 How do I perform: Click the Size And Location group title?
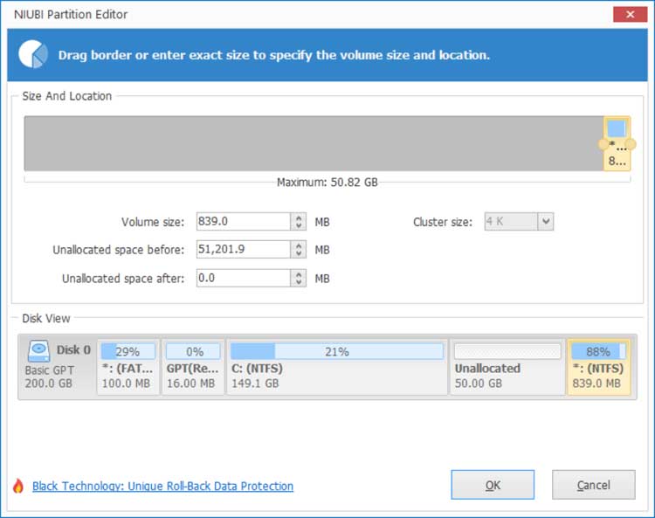[67, 96]
